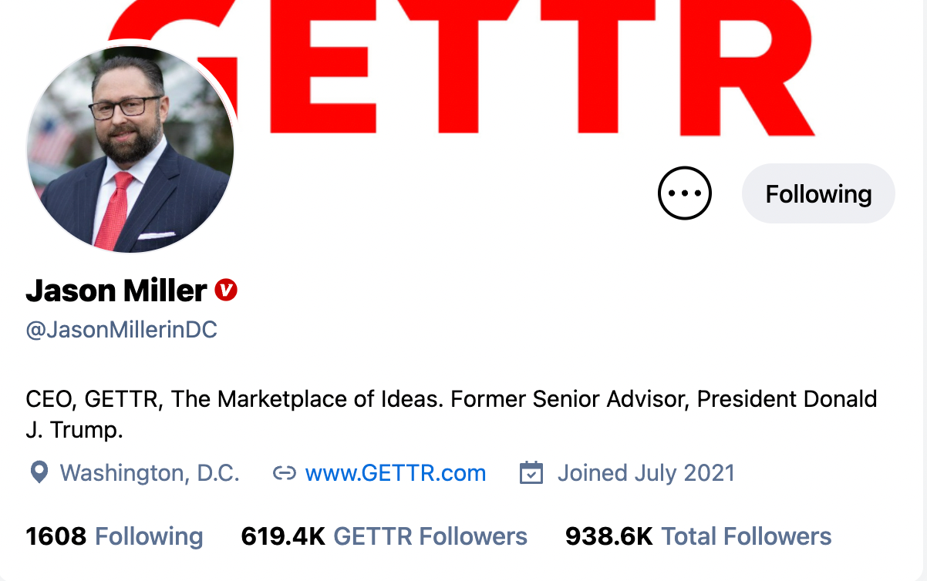Visit the www.GETTR.com website link
Screen dimensions: 927x581
point(396,472)
